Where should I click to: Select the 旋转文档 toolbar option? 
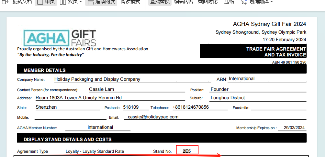(22, 2)
